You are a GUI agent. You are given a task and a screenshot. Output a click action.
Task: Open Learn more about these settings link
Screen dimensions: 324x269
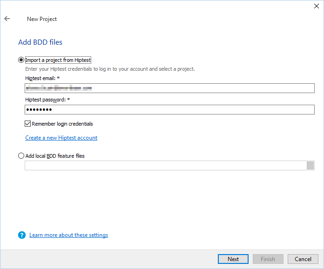coord(68,235)
